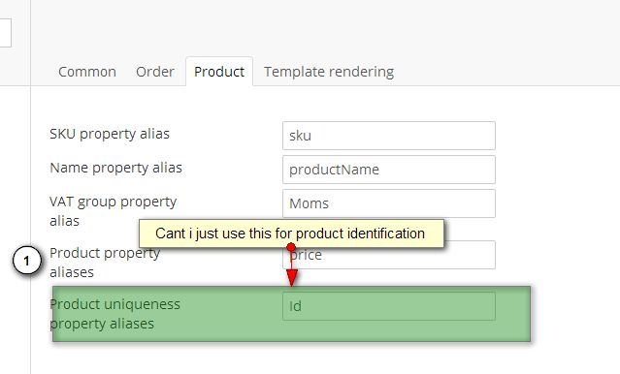
Task: Click the yellow annotation note box
Action: (x=291, y=234)
